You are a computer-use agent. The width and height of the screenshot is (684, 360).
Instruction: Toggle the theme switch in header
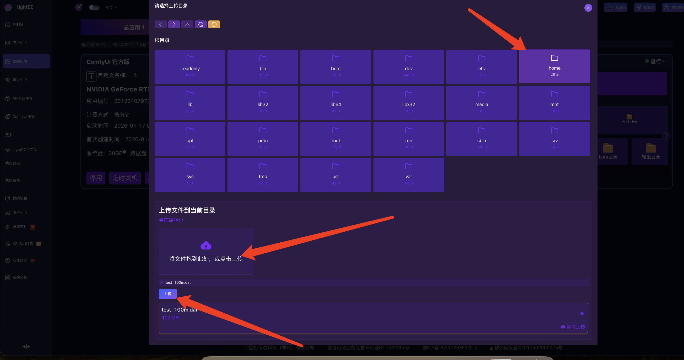click(x=94, y=7)
